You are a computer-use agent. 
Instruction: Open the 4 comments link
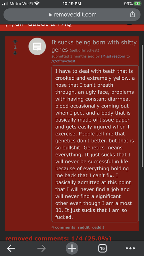coord(63,228)
